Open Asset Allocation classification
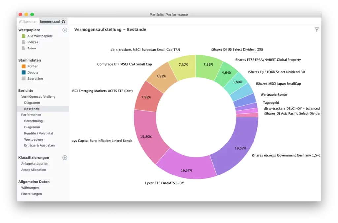The image size is (338, 223). (x=34, y=170)
